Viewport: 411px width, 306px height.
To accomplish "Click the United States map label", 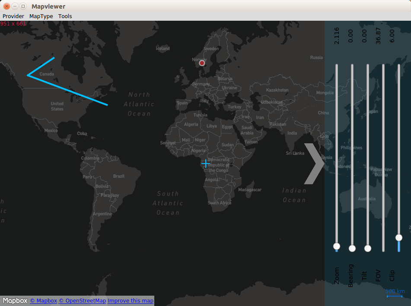I will 57,106.
